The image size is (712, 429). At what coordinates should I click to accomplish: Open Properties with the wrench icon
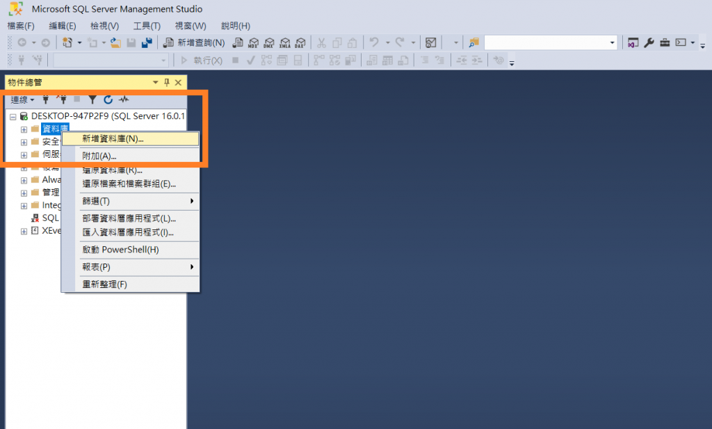pyautogui.click(x=649, y=42)
